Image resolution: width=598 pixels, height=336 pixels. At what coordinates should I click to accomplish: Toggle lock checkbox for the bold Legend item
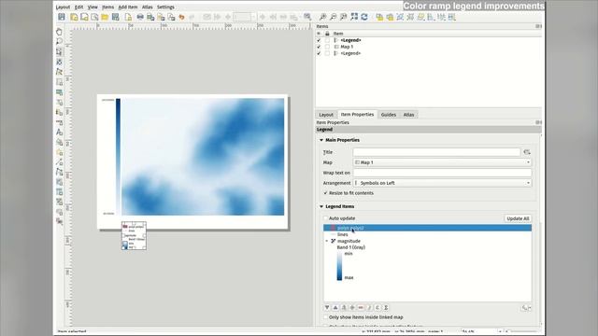[327, 40]
